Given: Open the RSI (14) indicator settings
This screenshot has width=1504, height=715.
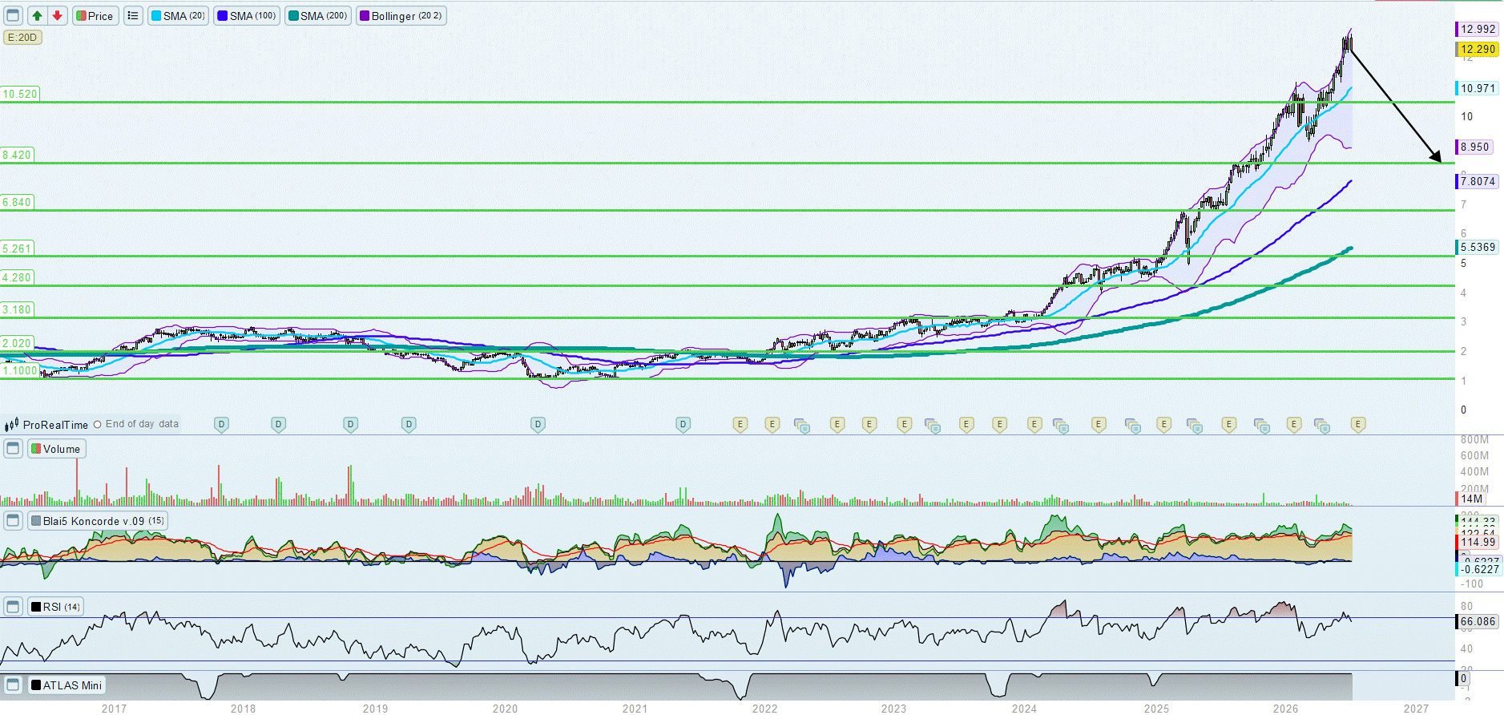Looking at the screenshot, I should [55, 607].
